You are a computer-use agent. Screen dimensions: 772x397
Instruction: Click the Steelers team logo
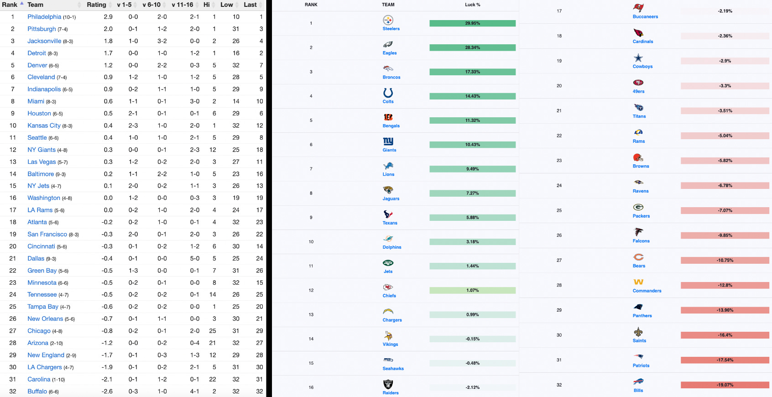388,20
